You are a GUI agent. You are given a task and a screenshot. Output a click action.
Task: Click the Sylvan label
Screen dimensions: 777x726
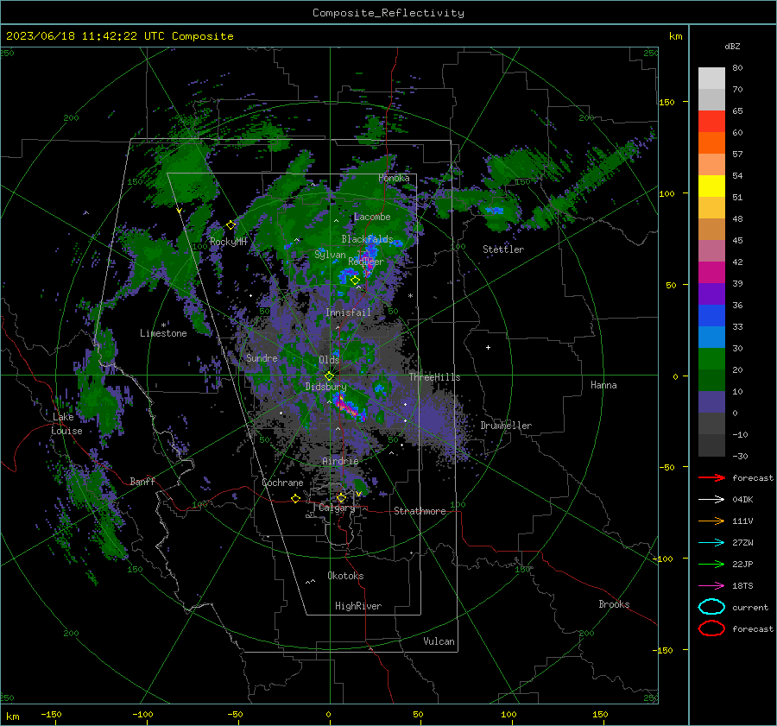tap(330, 255)
